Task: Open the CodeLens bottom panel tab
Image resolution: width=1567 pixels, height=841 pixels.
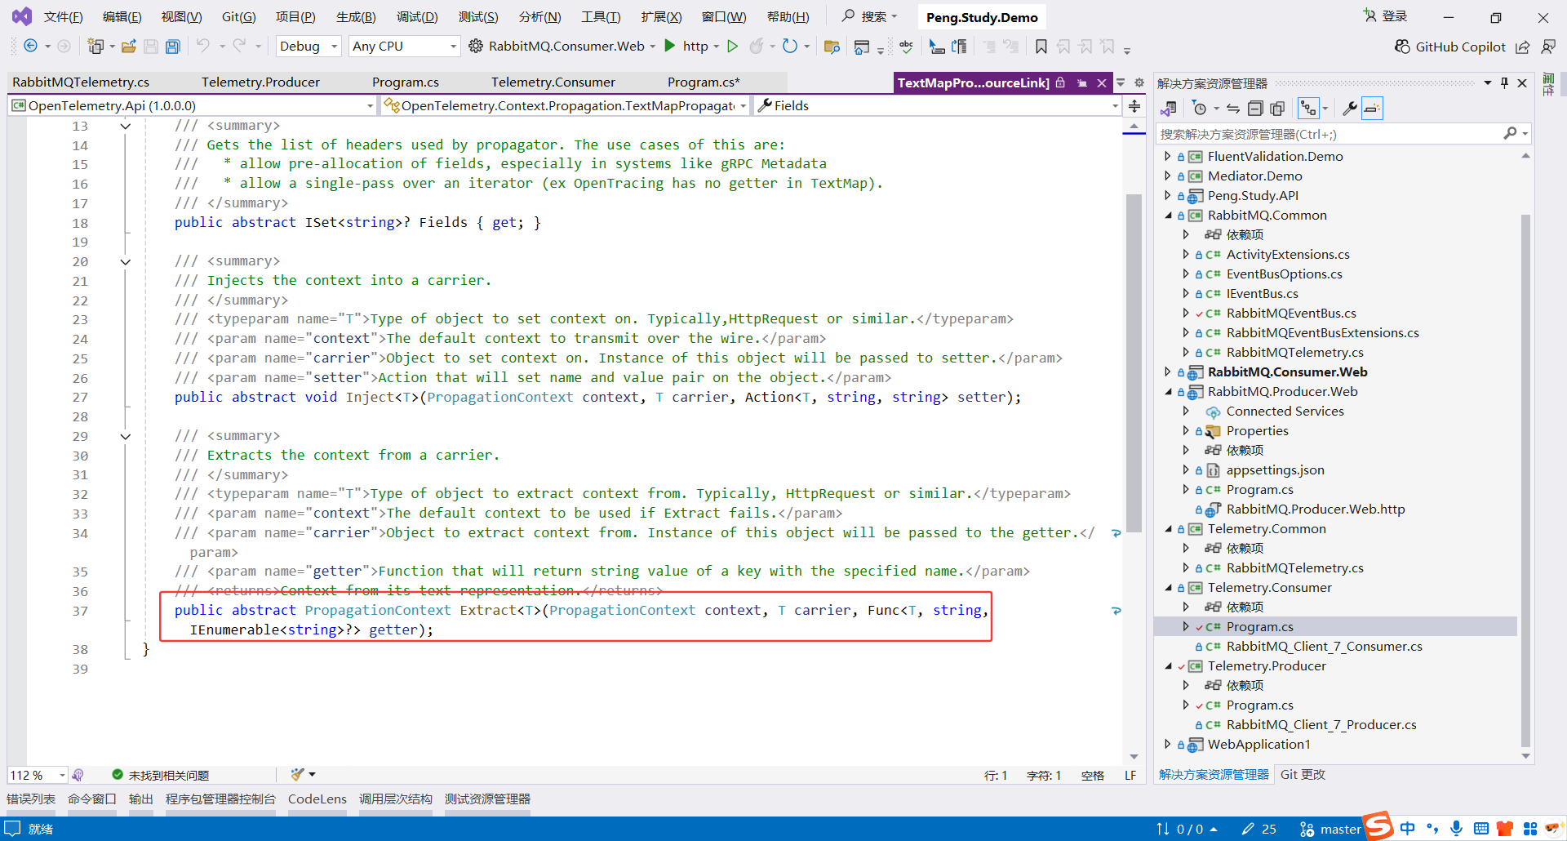Action: click(x=317, y=799)
